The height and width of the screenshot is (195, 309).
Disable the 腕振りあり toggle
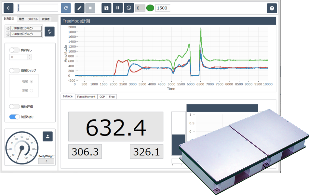pos(14,117)
